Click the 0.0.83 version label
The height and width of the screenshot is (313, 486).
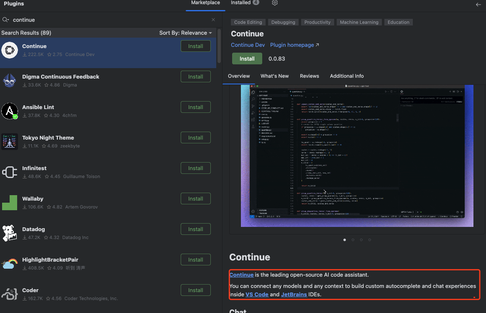pyautogui.click(x=277, y=59)
